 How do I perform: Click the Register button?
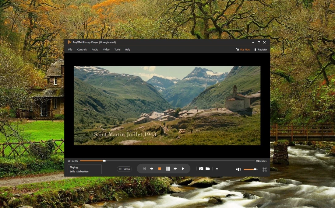point(261,50)
